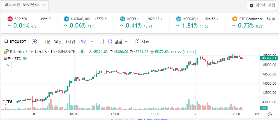Open the NASDAQ 100 ticker label

pyautogui.click(x=80, y=19)
